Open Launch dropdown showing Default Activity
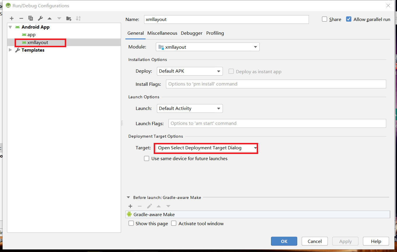 [x=190, y=108]
